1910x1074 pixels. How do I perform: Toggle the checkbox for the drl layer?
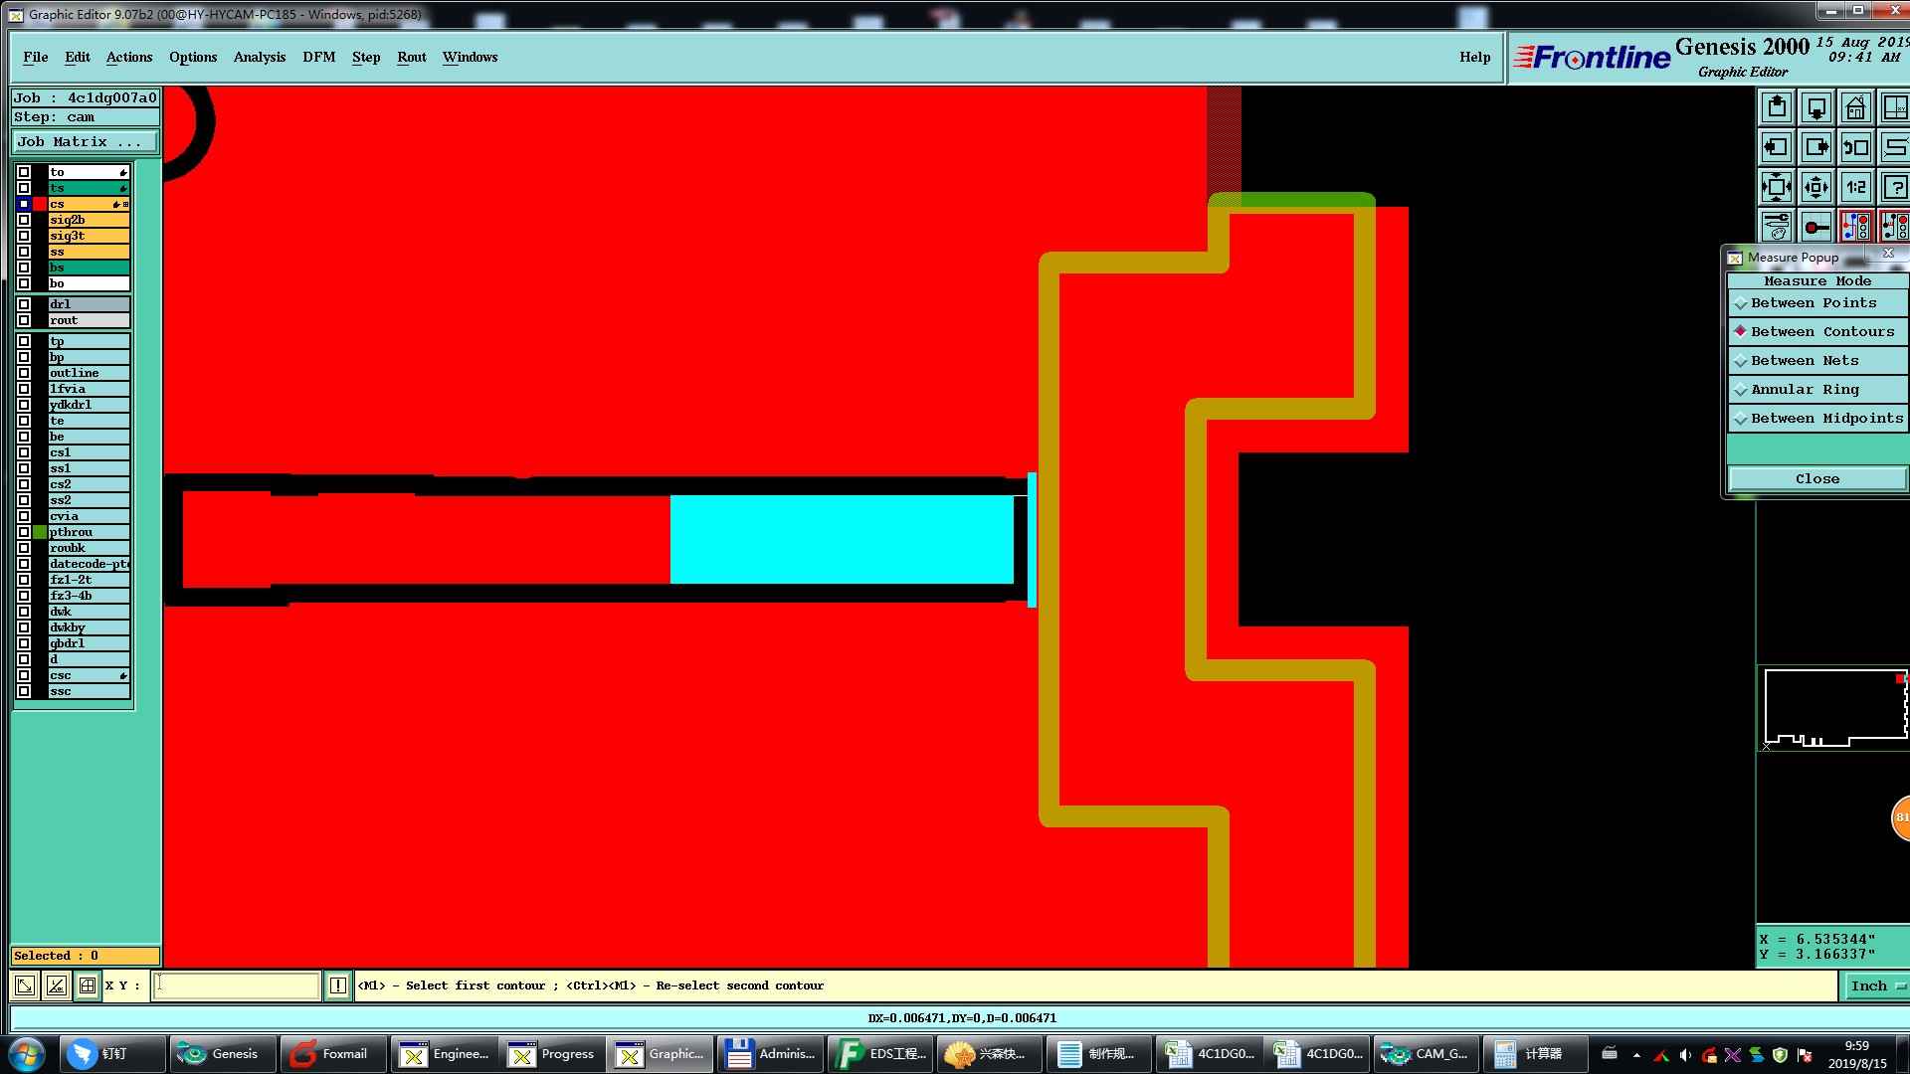click(24, 304)
